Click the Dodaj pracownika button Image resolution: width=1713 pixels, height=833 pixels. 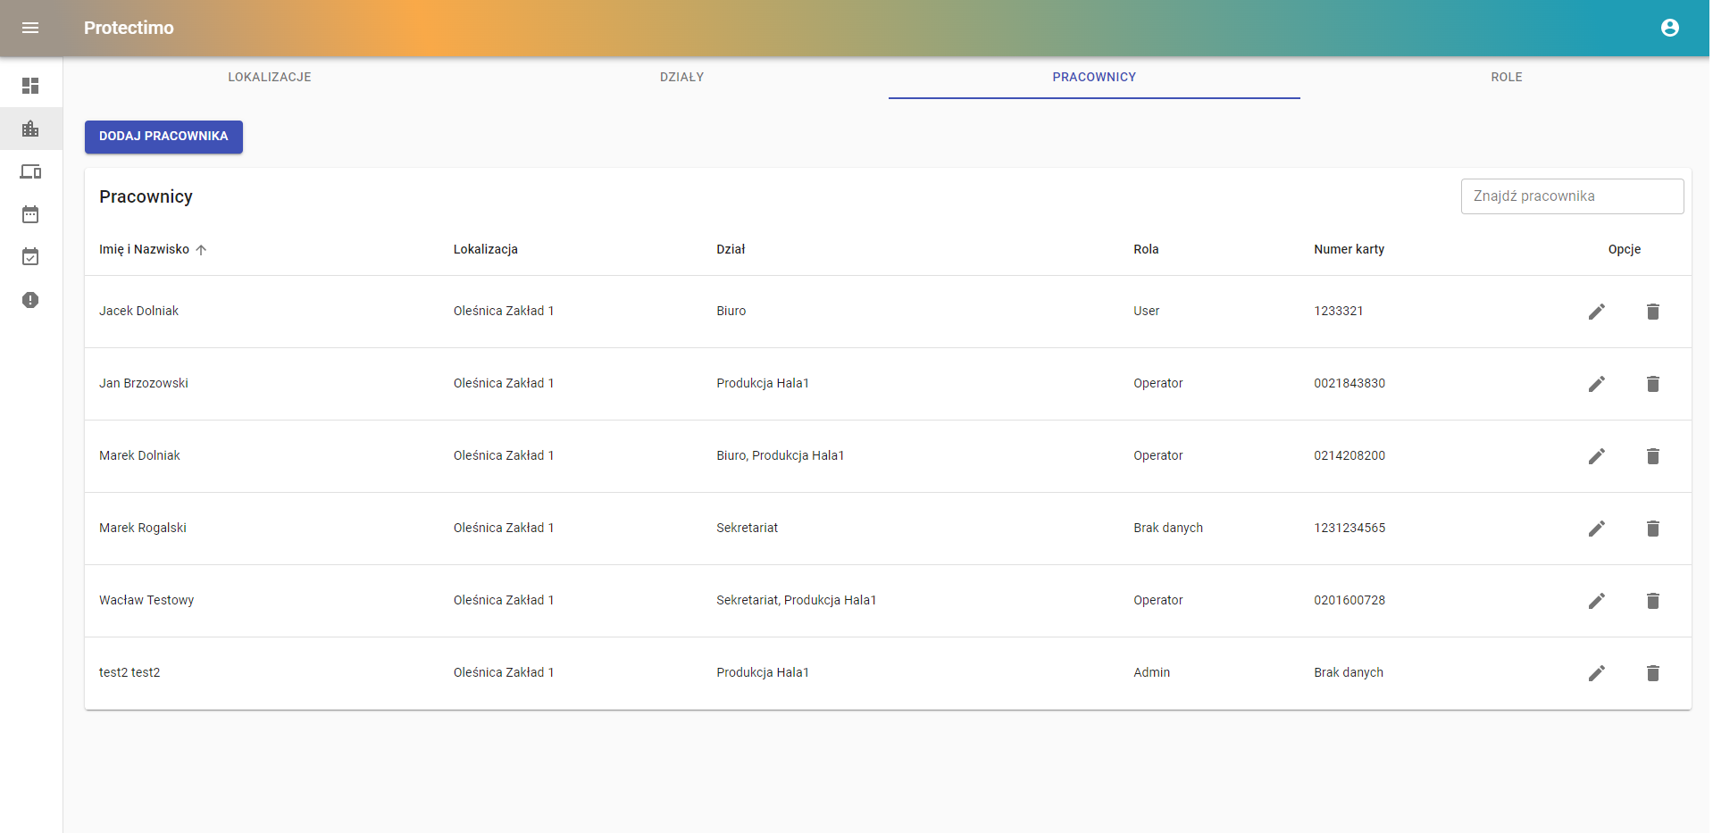click(163, 137)
